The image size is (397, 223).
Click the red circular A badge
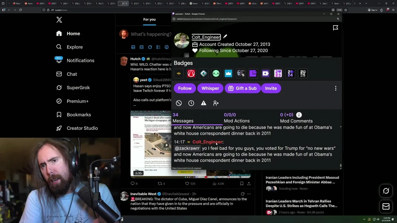[x=191, y=73]
